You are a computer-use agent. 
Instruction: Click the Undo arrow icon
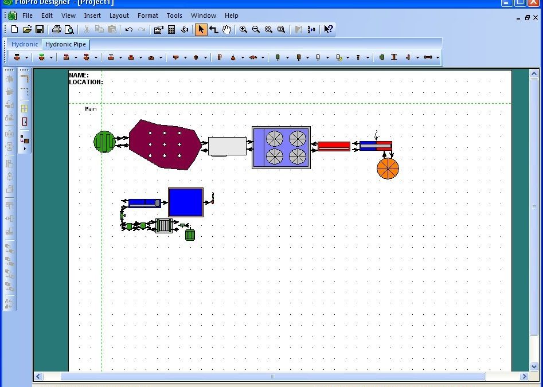point(129,29)
